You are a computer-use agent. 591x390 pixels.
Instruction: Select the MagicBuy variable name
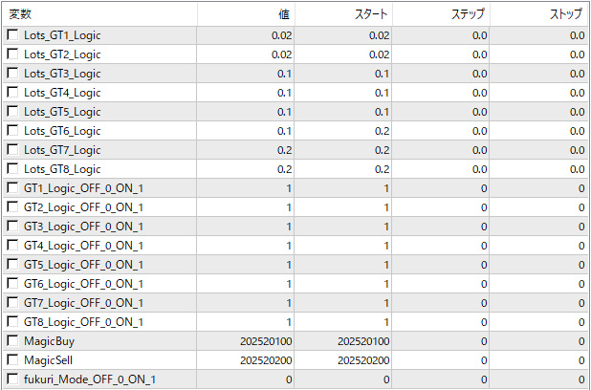point(49,341)
